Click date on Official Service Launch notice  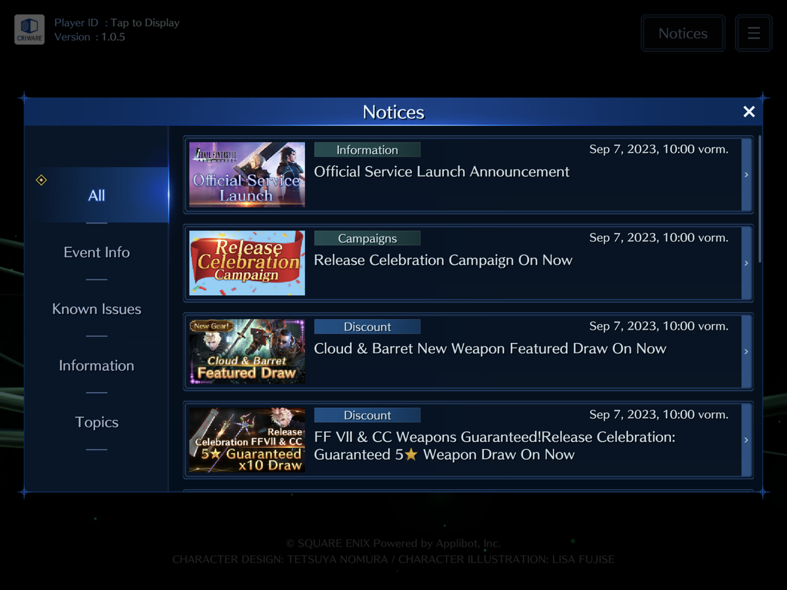pos(658,149)
